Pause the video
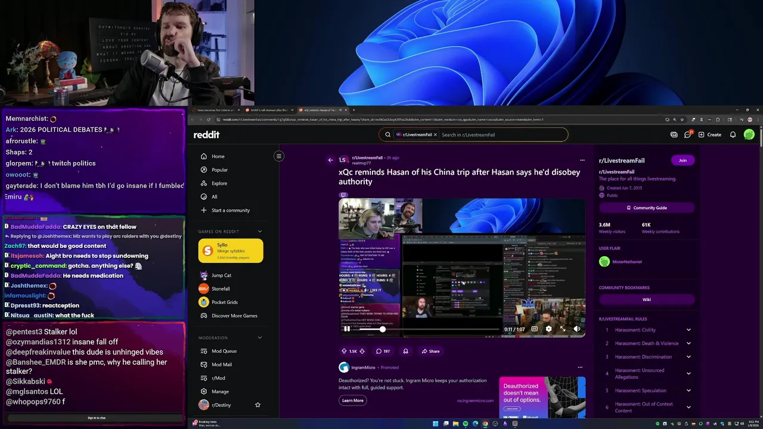763x429 pixels. (x=347, y=329)
